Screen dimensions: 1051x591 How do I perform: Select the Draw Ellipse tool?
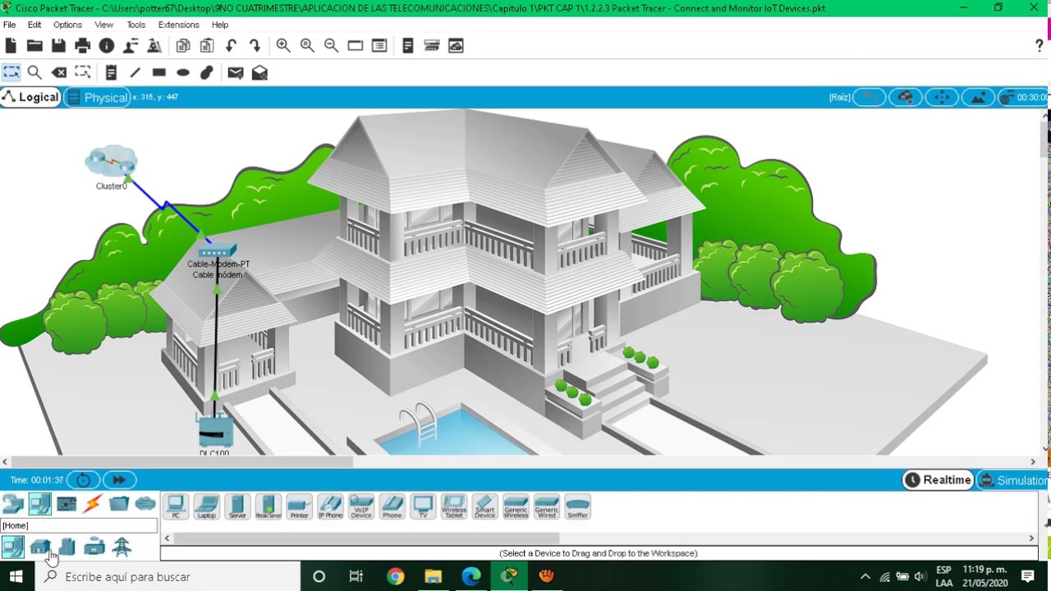tap(183, 73)
